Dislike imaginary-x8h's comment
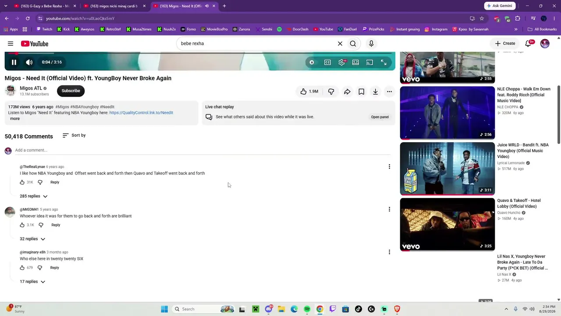Image resolution: width=561 pixels, height=316 pixels. (40, 267)
